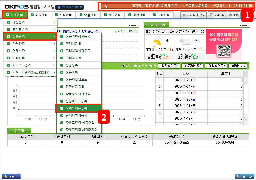This screenshot has width=256, height=180.
Task: Click the 초기화 reset button
Action: (x=244, y=176)
